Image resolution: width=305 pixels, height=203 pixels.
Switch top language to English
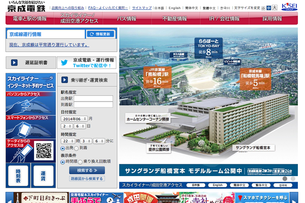(x=174, y=8)
